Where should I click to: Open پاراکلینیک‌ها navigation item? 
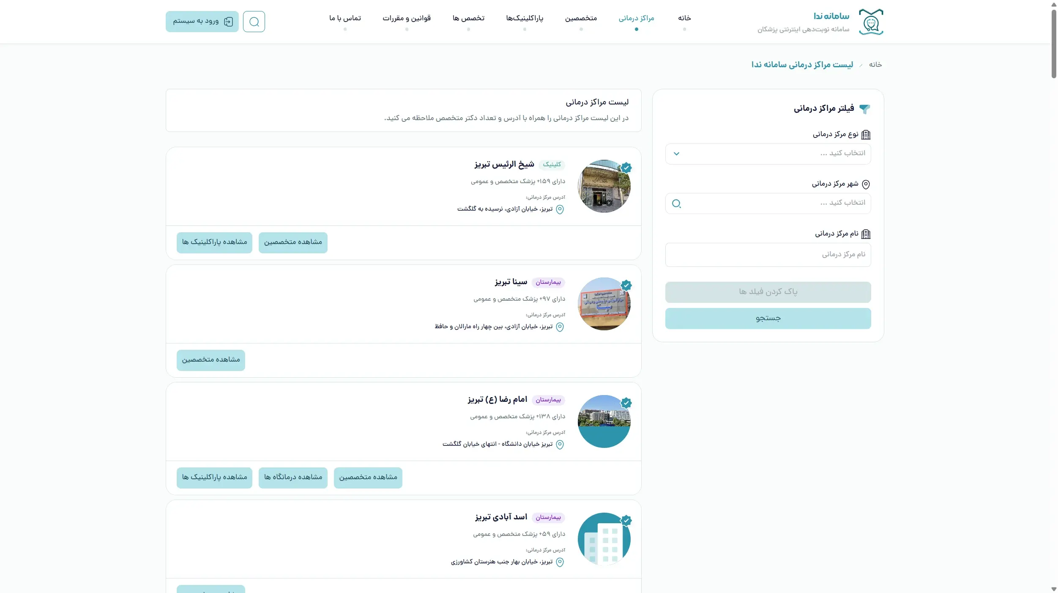pos(525,18)
